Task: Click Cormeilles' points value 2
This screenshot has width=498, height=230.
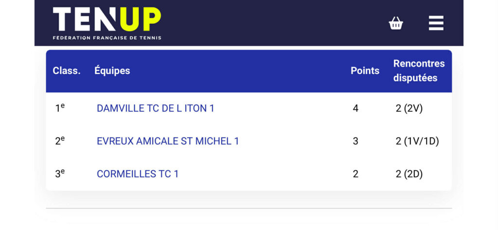Action: [356, 174]
